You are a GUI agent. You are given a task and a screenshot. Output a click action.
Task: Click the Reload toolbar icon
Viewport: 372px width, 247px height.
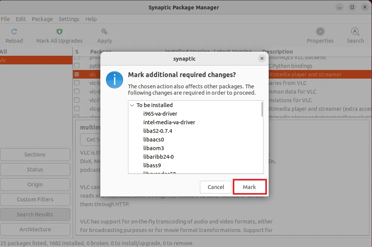[x=14, y=31]
